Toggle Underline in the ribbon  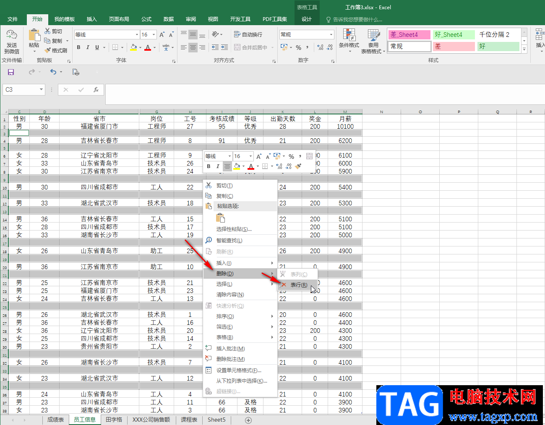point(97,47)
